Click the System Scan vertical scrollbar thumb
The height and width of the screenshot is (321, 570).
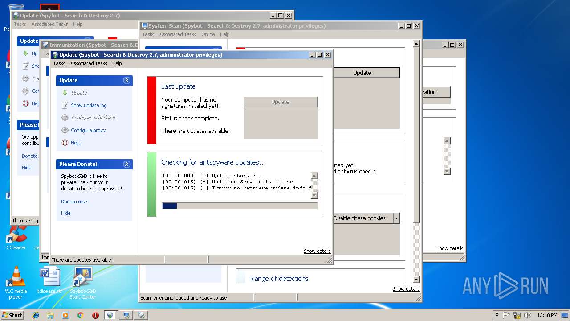tap(416, 136)
